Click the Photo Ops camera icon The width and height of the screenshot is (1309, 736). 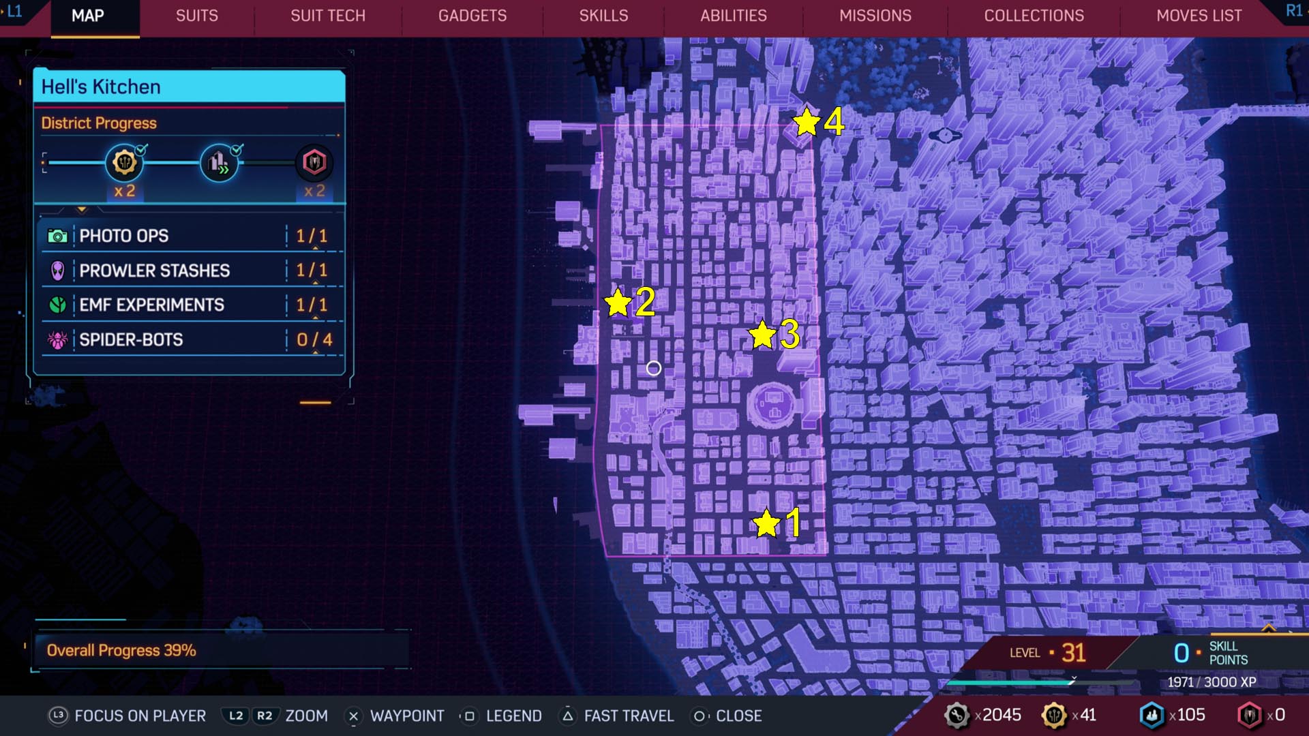[x=58, y=236]
